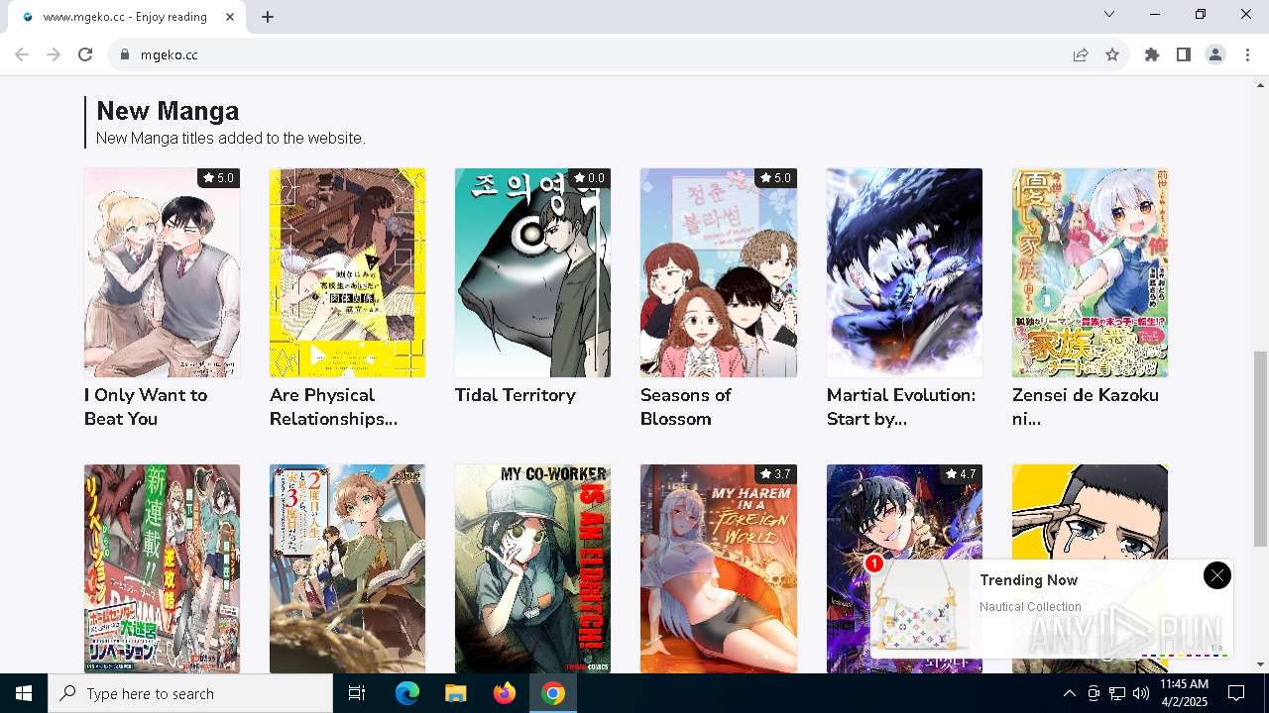The width and height of the screenshot is (1269, 713).
Task: Open the taskbar clock and calendar
Action: point(1184,693)
